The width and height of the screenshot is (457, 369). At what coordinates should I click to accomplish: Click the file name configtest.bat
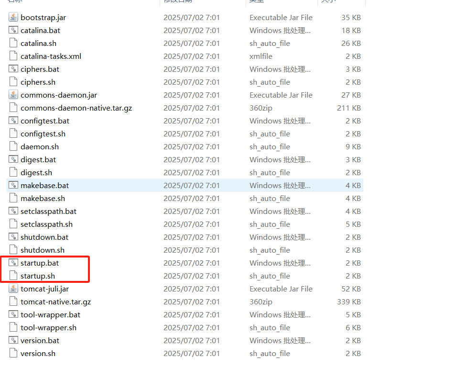coord(45,121)
